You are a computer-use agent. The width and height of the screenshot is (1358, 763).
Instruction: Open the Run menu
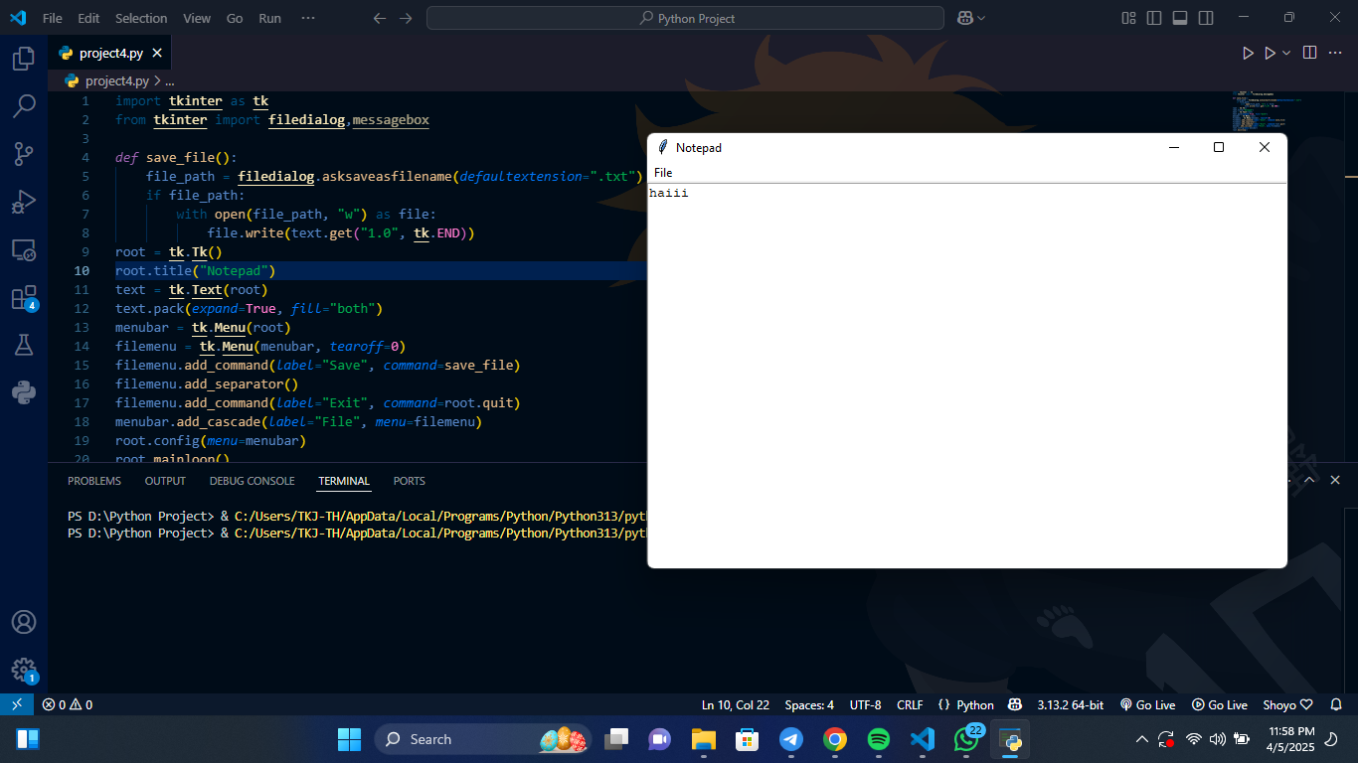tap(269, 18)
